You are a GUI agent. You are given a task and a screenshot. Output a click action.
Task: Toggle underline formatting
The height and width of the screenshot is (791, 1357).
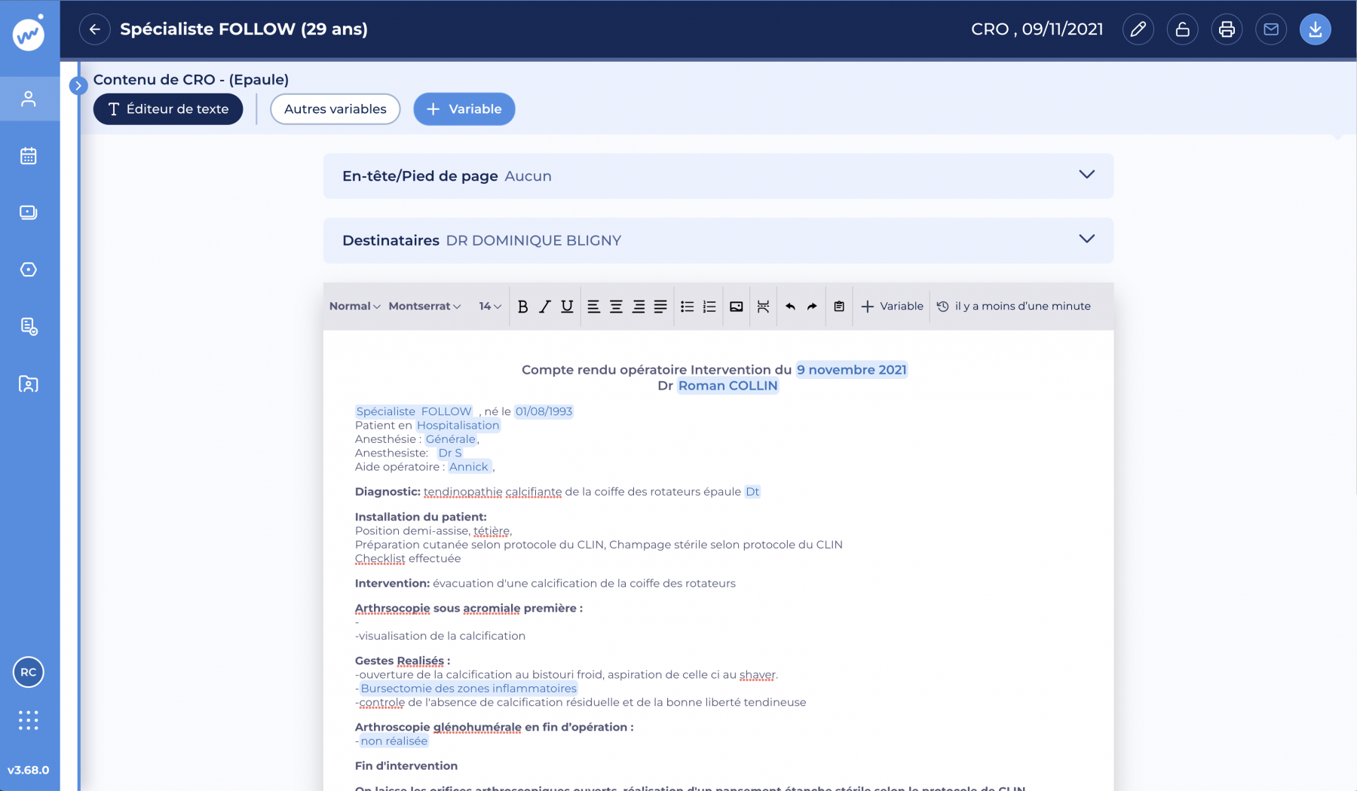coord(567,307)
